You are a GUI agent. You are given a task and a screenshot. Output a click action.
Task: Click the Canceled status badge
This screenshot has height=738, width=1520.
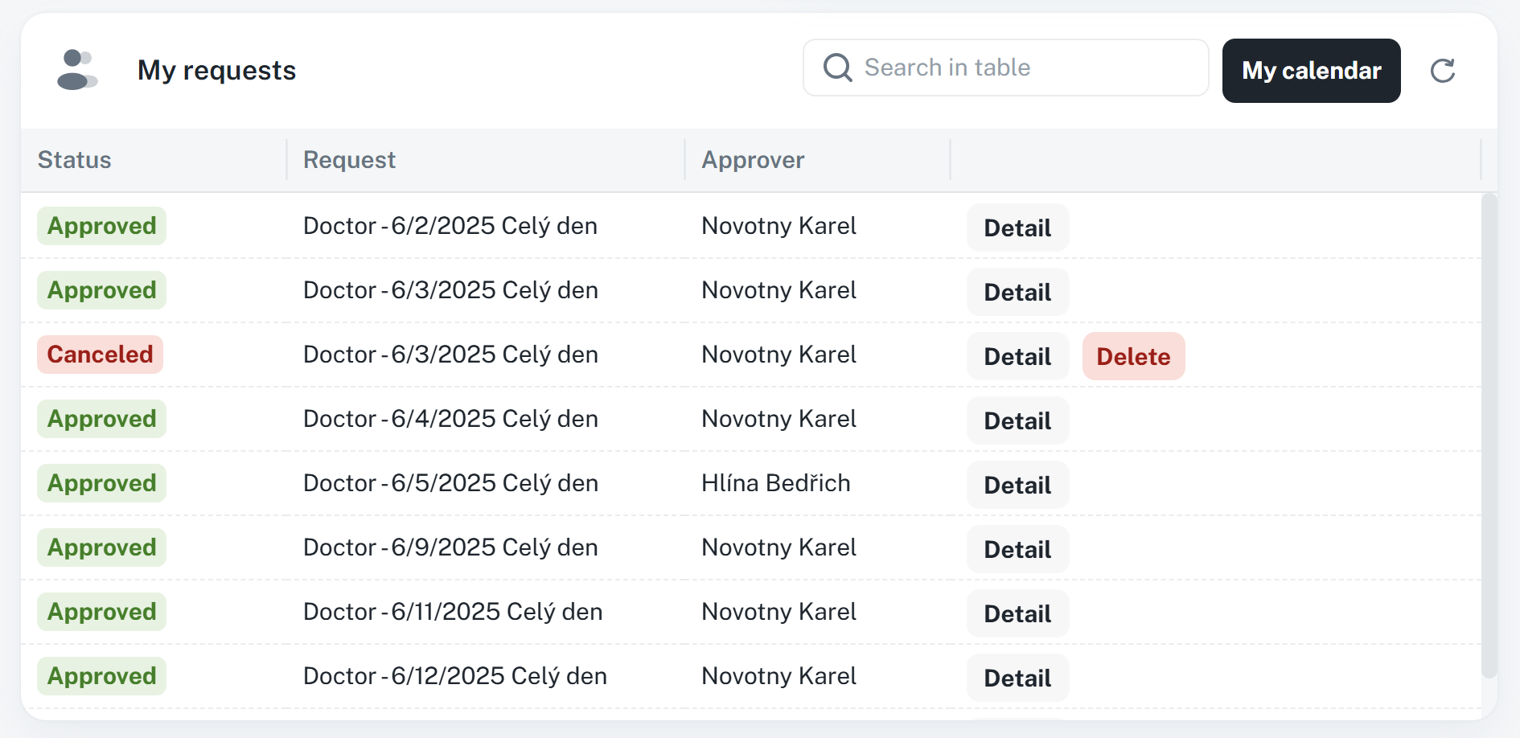(x=100, y=355)
